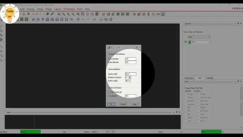The height and width of the screenshot is (137, 243).
Task: Float the View panel using its dock icon
Action: coord(176,112)
